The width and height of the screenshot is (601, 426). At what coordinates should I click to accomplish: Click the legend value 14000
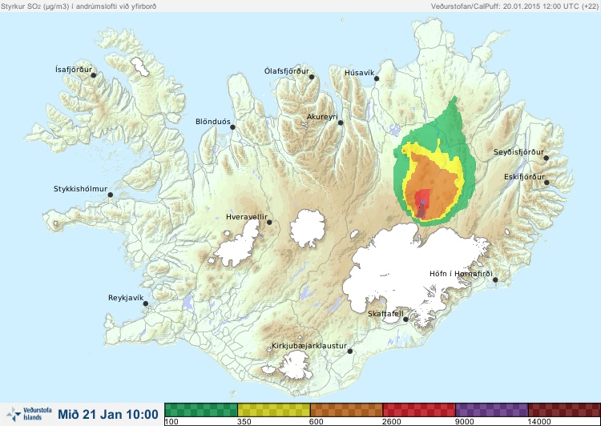[x=539, y=422]
